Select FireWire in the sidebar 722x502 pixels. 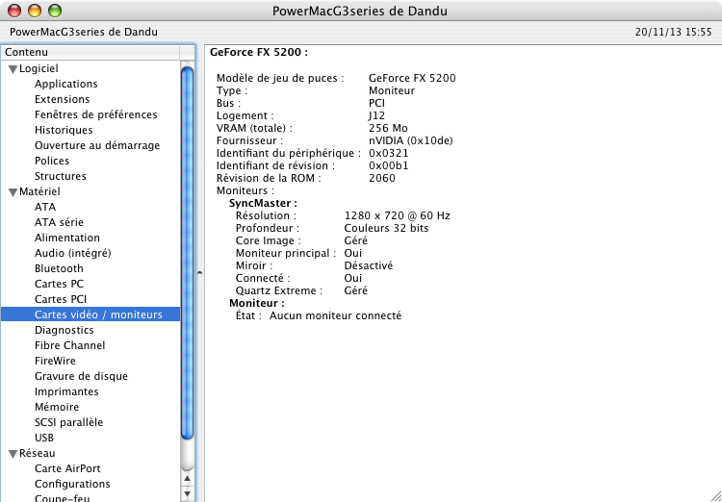pyautogui.click(x=55, y=362)
